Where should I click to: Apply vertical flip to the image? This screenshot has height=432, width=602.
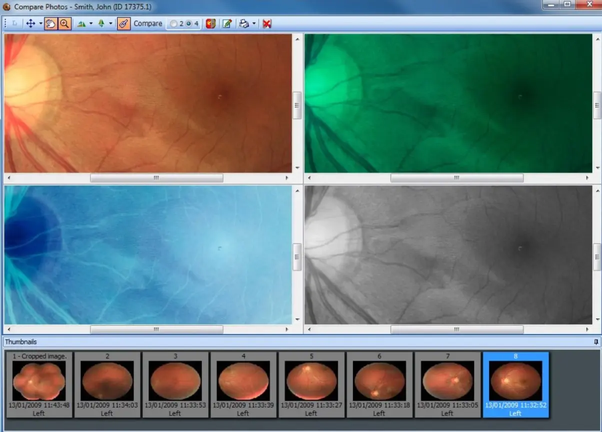tap(101, 23)
